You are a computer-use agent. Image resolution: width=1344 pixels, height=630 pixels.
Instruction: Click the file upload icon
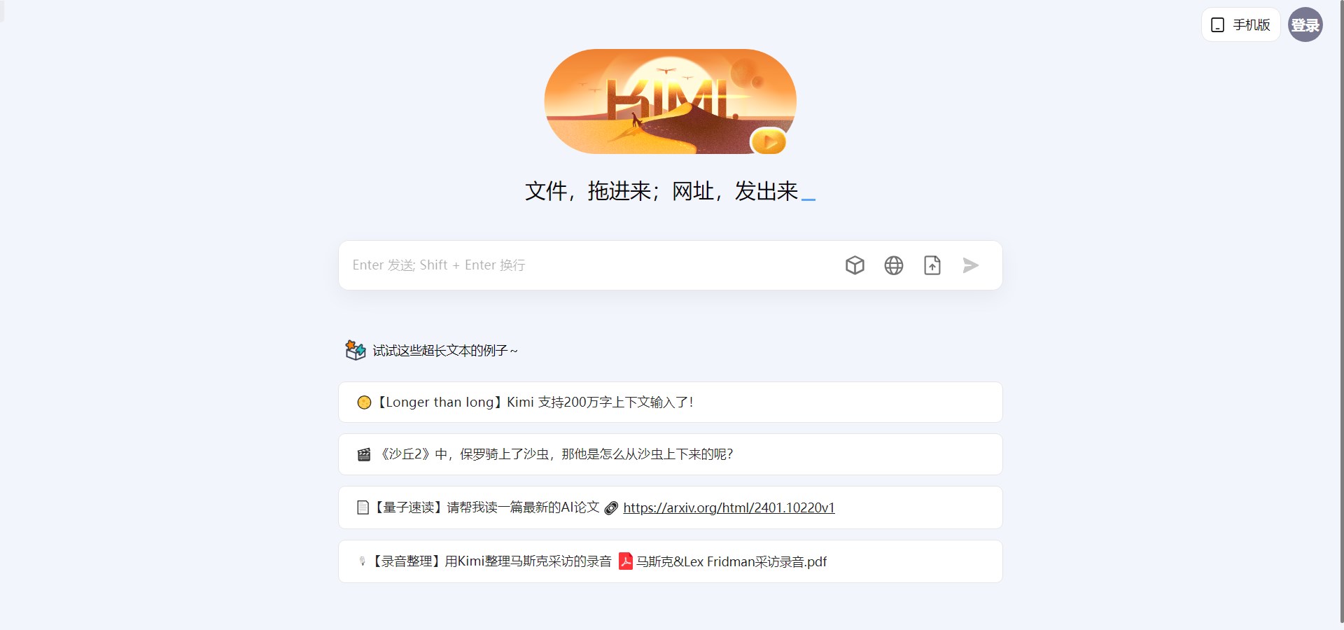(x=932, y=265)
